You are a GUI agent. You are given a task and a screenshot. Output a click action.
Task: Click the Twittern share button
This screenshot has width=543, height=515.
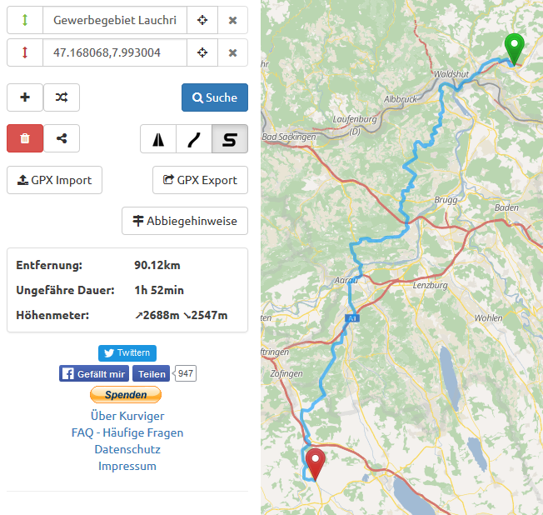pyautogui.click(x=127, y=352)
